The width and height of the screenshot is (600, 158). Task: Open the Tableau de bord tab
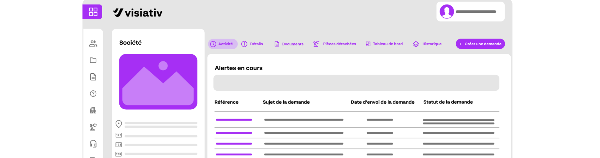[384, 44]
